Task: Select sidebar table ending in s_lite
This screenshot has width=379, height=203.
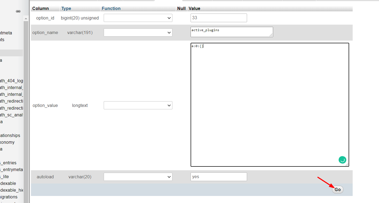Action: pos(4,176)
